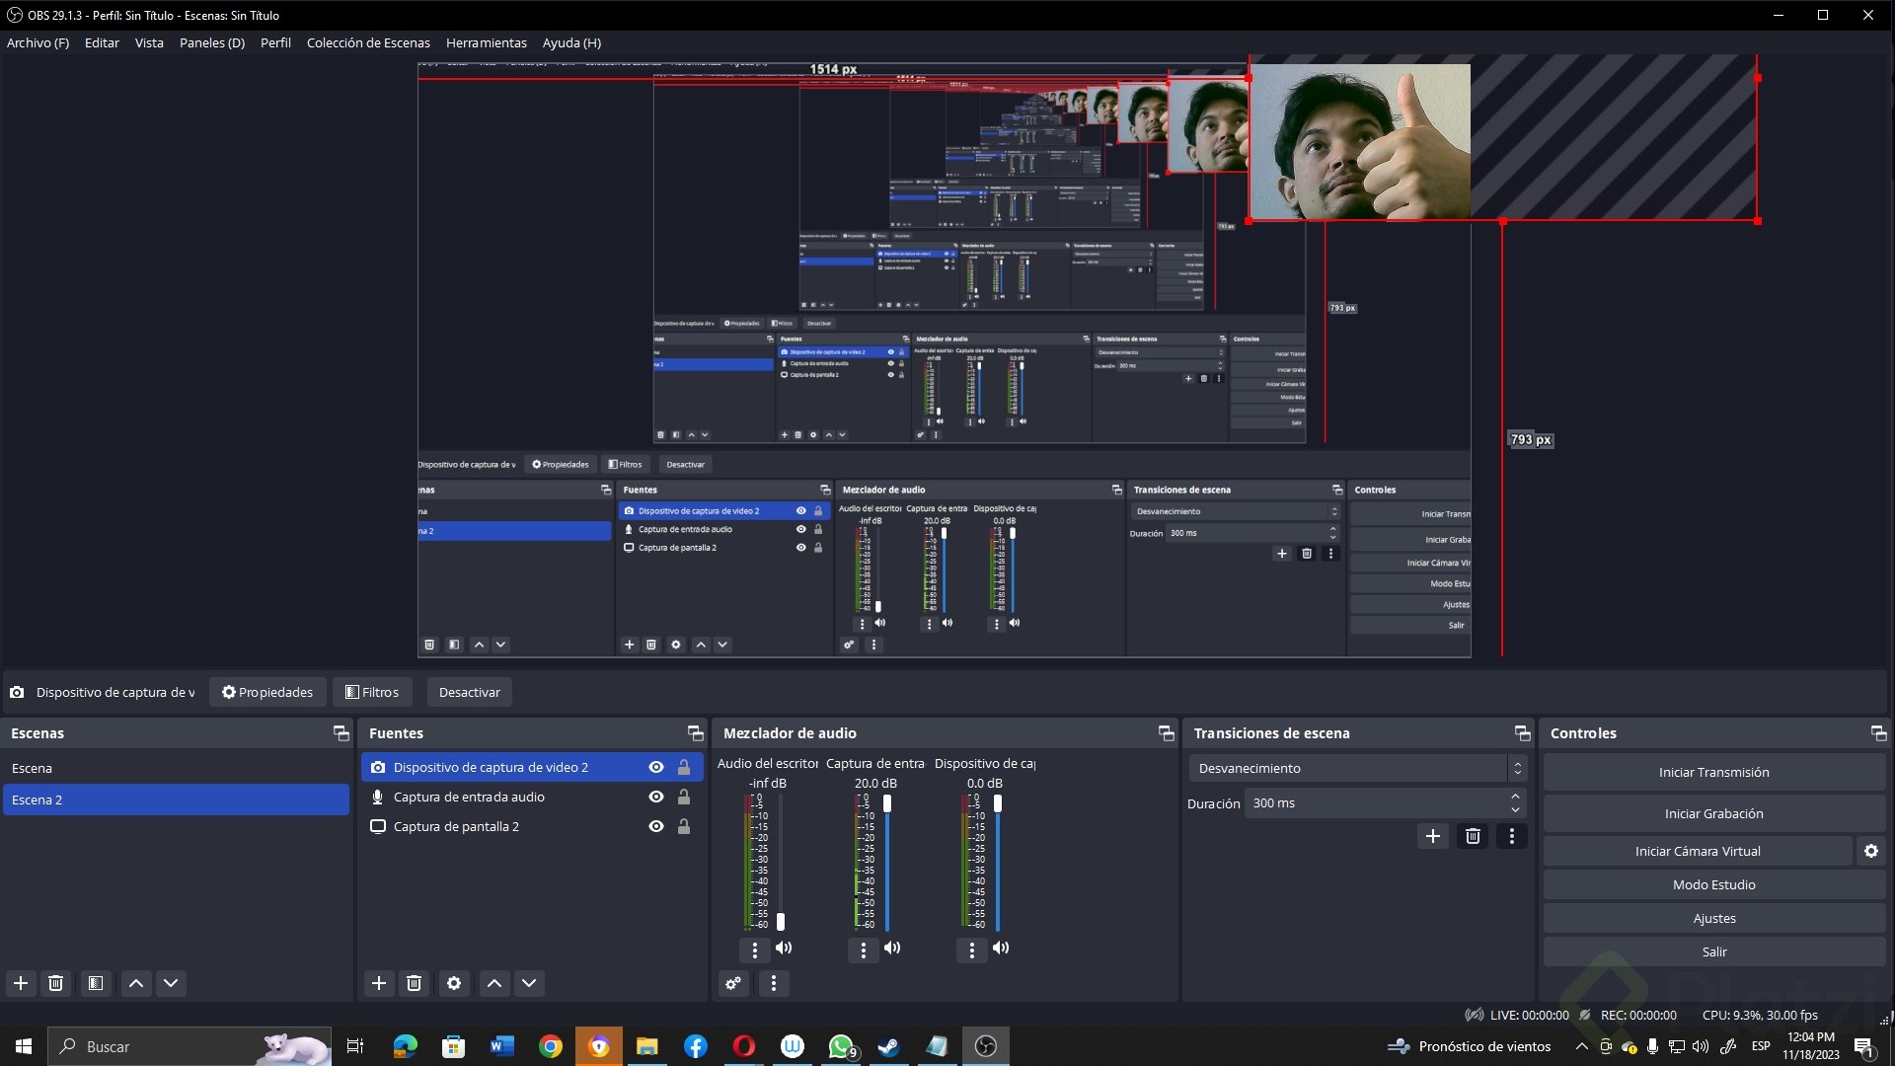Open source properties gear in Fuentes toolbar
Viewport: 1895px width, 1066px height.
[x=454, y=983]
